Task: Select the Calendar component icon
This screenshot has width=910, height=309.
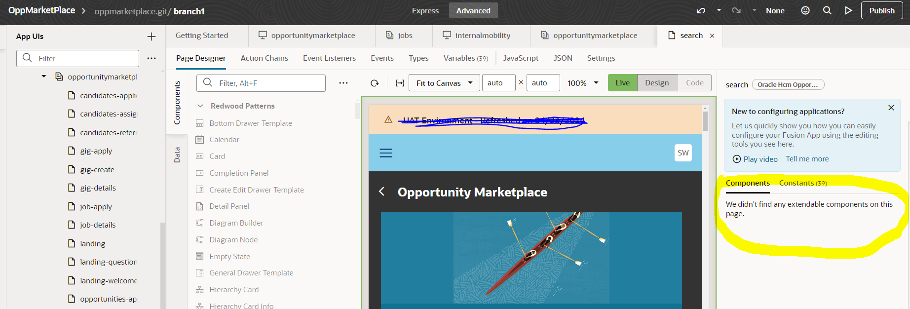Action: click(200, 140)
